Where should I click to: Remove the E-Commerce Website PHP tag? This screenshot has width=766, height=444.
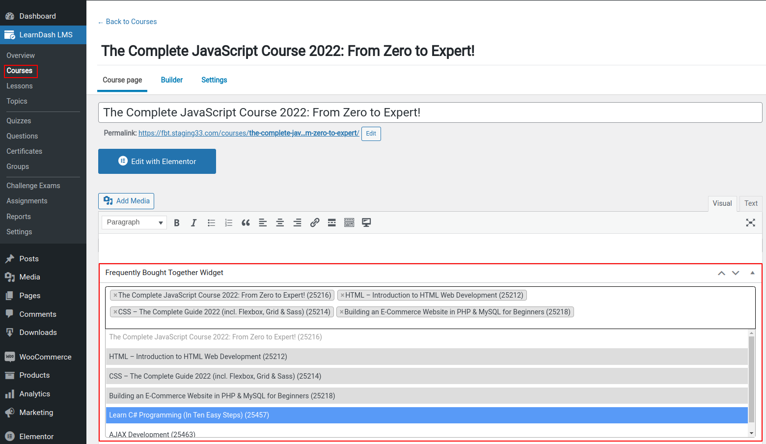tap(342, 312)
